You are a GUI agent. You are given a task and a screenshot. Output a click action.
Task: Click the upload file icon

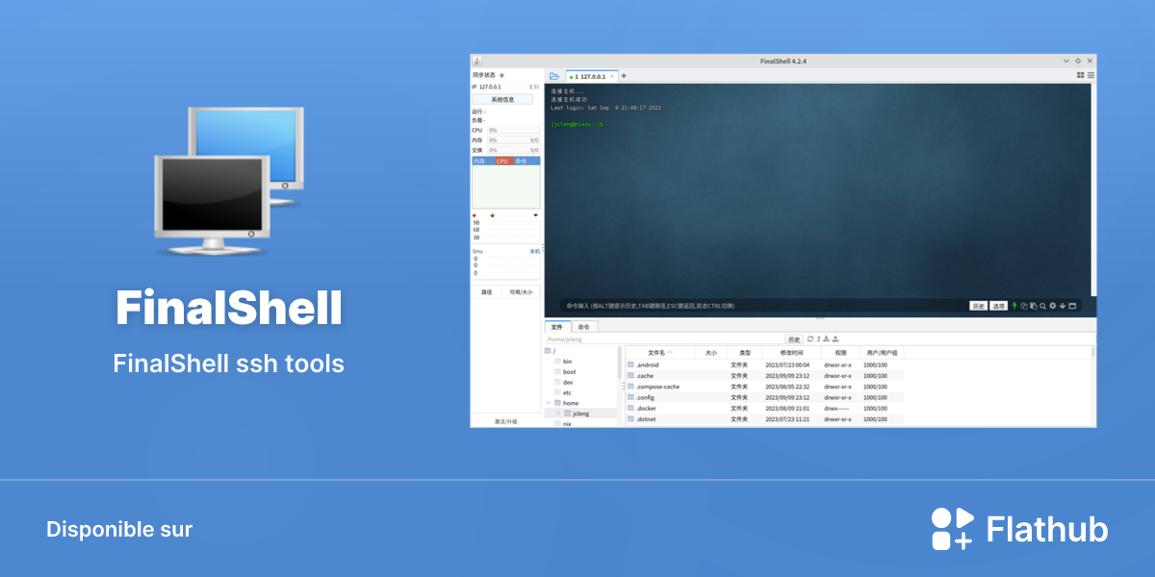point(835,339)
